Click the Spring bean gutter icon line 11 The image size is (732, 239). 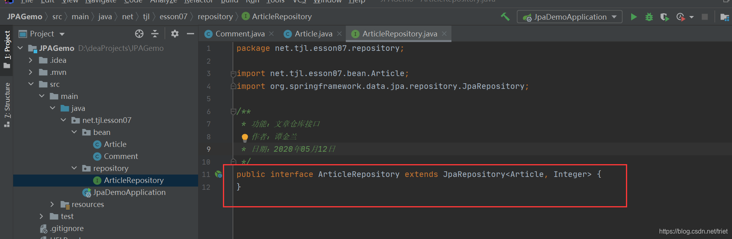click(219, 174)
